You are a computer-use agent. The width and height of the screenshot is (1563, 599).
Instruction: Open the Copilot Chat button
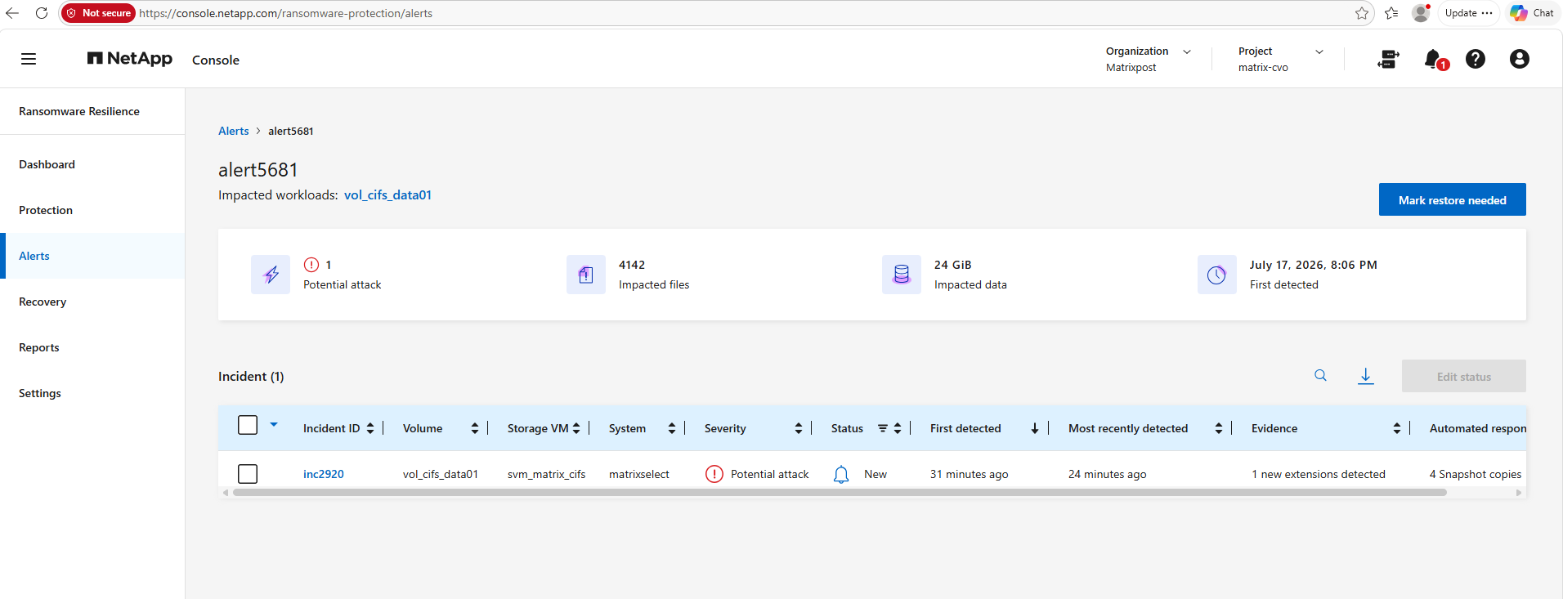(1532, 13)
